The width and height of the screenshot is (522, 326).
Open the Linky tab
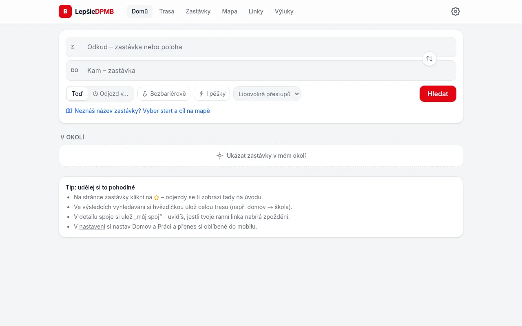click(x=256, y=11)
